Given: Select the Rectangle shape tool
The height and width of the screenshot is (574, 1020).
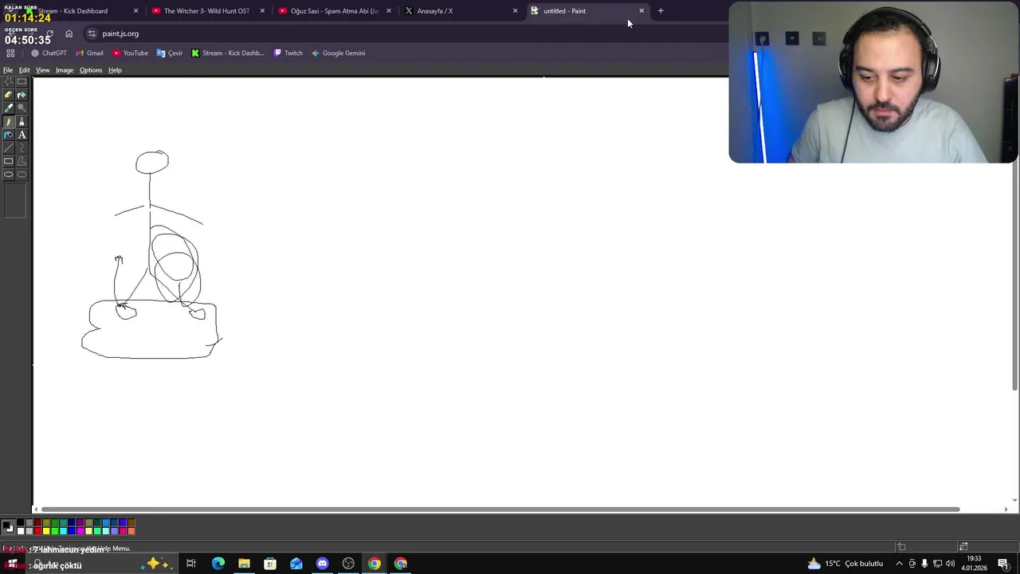Looking at the screenshot, I should click(8, 161).
